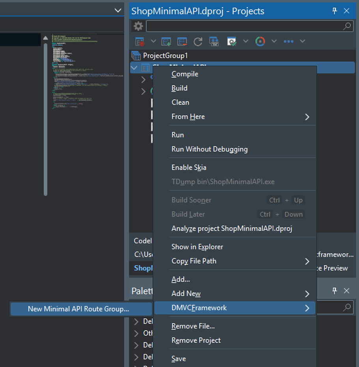Image resolution: width=359 pixels, height=367 pixels.
Task: Choose New Minimal API Route Group...
Action: 81,309
